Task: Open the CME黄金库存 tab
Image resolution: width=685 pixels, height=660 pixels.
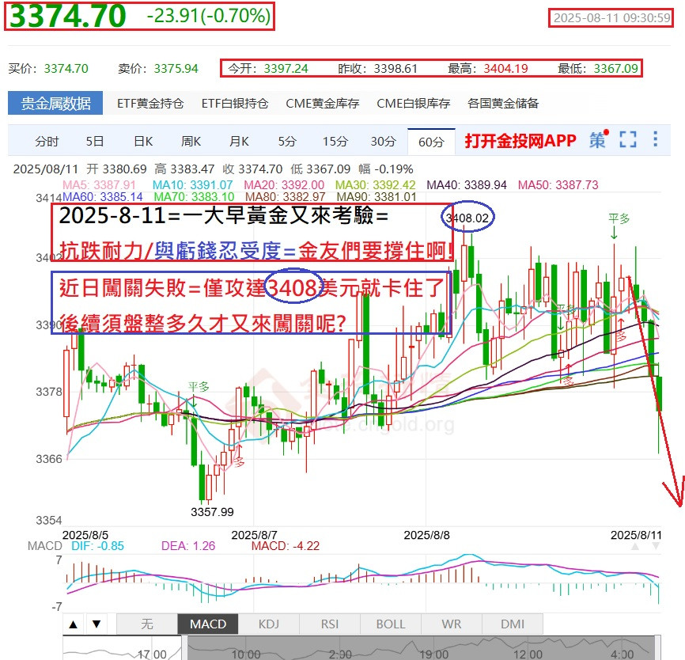Action: coord(323,104)
